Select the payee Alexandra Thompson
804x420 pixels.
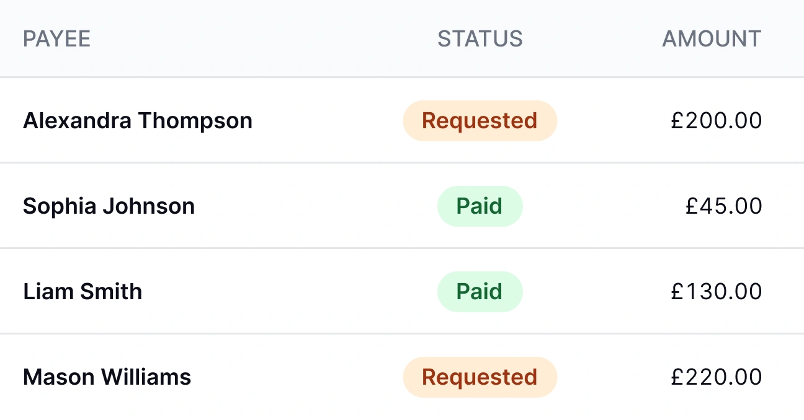pos(138,120)
